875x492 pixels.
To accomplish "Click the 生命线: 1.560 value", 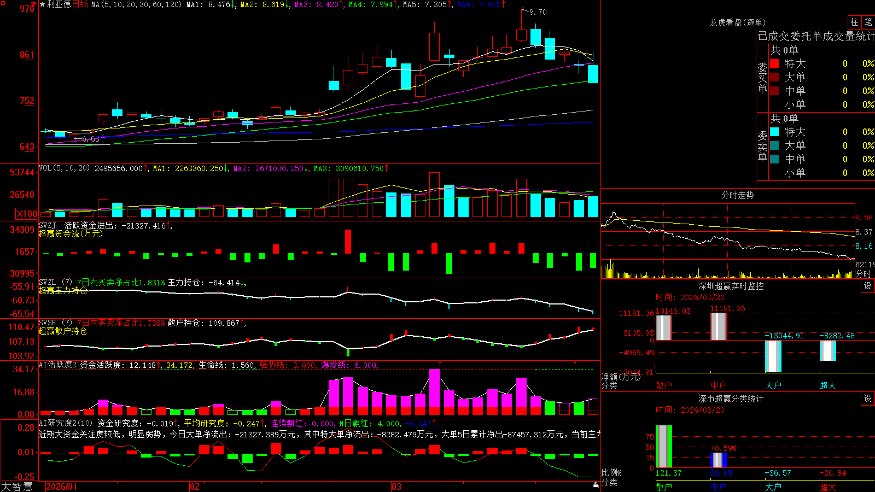I will point(226,365).
